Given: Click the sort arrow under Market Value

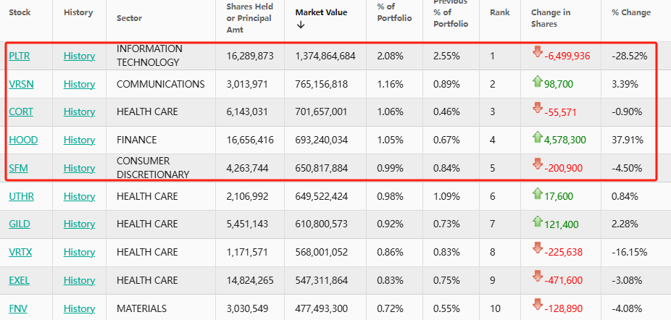Looking at the screenshot, I should [301, 25].
